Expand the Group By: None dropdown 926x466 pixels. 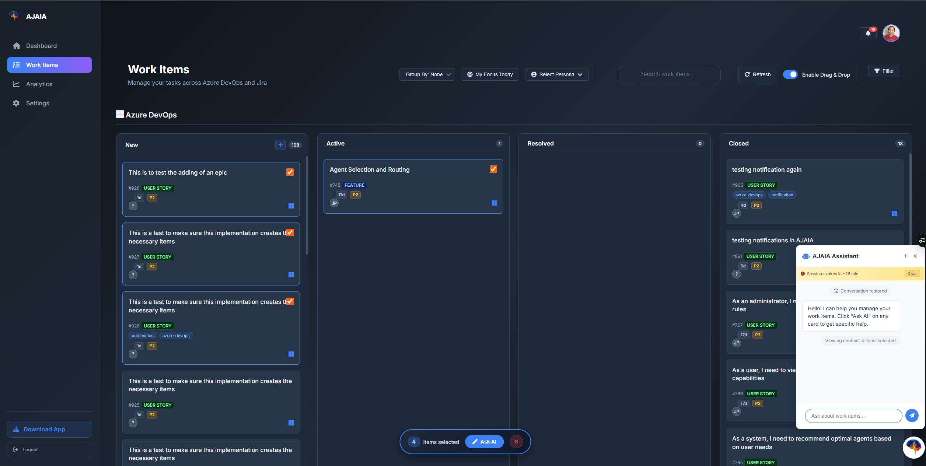click(x=427, y=74)
